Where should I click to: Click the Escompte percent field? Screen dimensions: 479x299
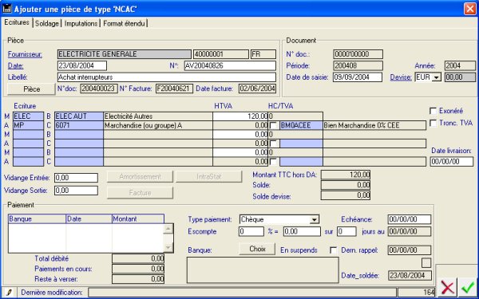[251, 231]
